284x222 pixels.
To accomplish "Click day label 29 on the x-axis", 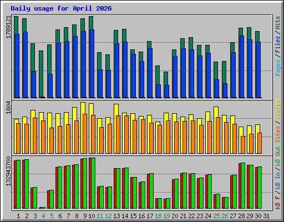I will pos(250,216).
